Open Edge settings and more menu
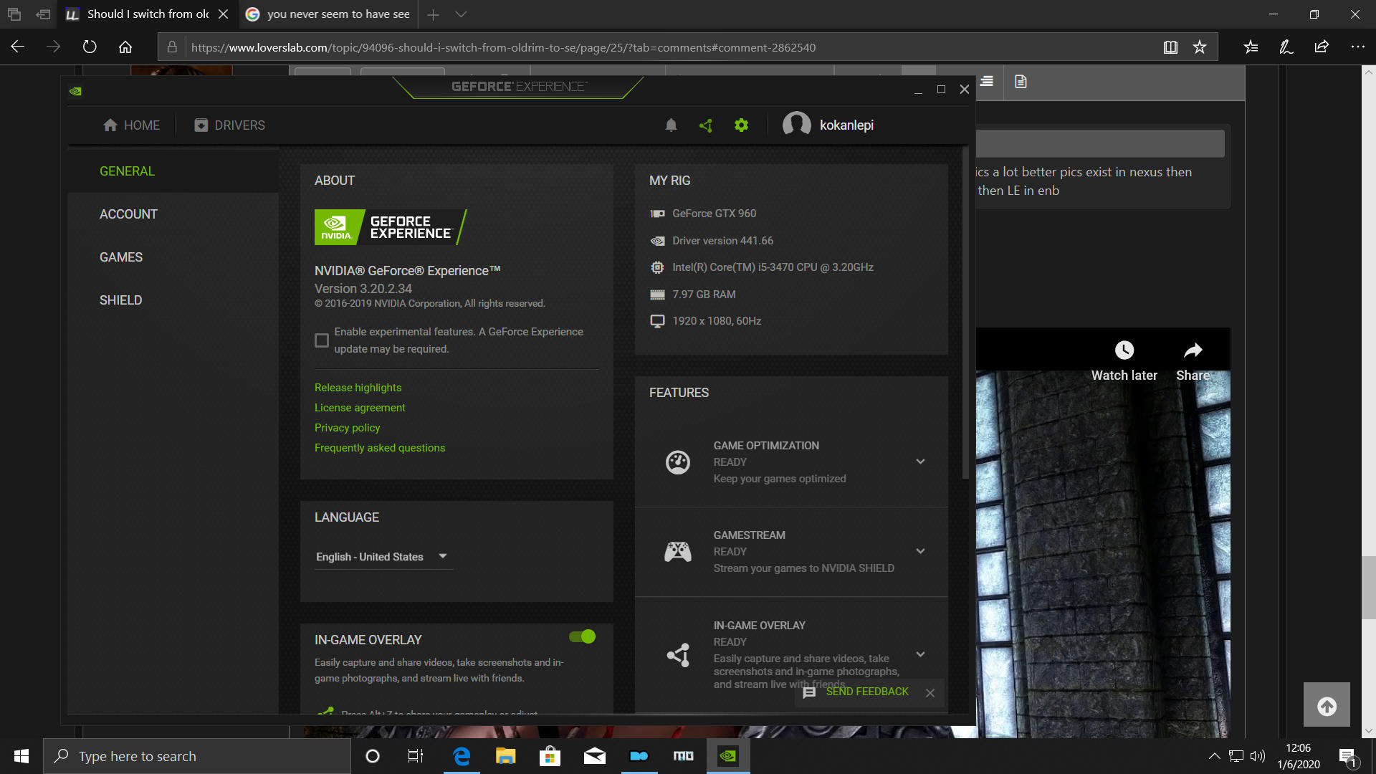 pyautogui.click(x=1357, y=47)
